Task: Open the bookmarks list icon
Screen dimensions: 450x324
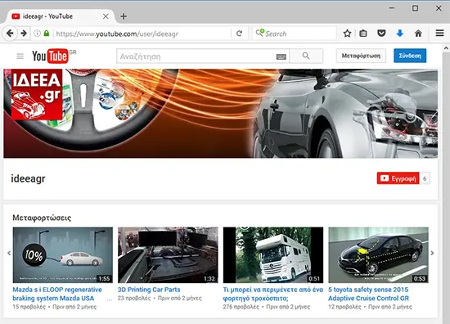Action: 363,34
